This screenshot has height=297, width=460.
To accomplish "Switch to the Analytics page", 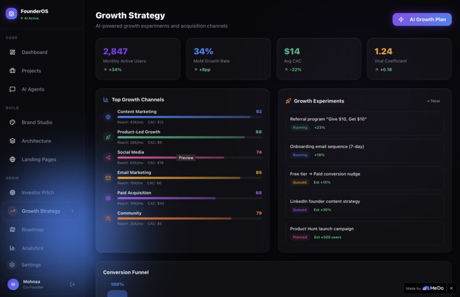I will pyautogui.click(x=41, y=248).
